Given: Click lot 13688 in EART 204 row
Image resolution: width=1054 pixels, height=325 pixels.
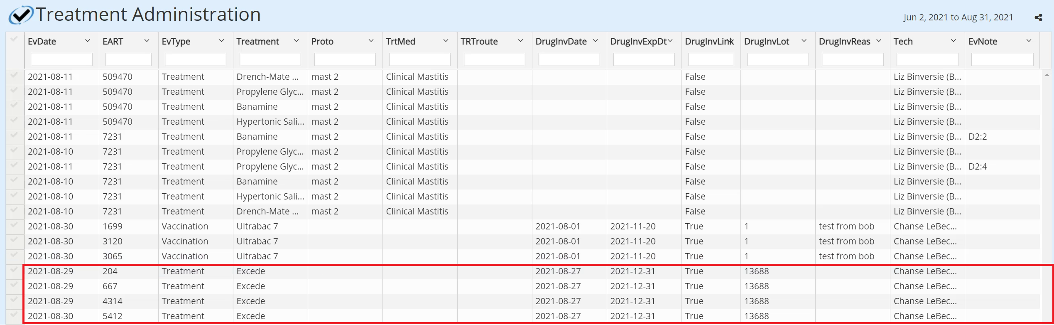Looking at the screenshot, I should (x=756, y=271).
